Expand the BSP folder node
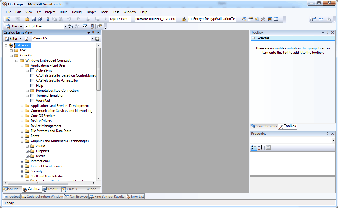This screenshot has width=338, height=208. [x=11, y=50]
